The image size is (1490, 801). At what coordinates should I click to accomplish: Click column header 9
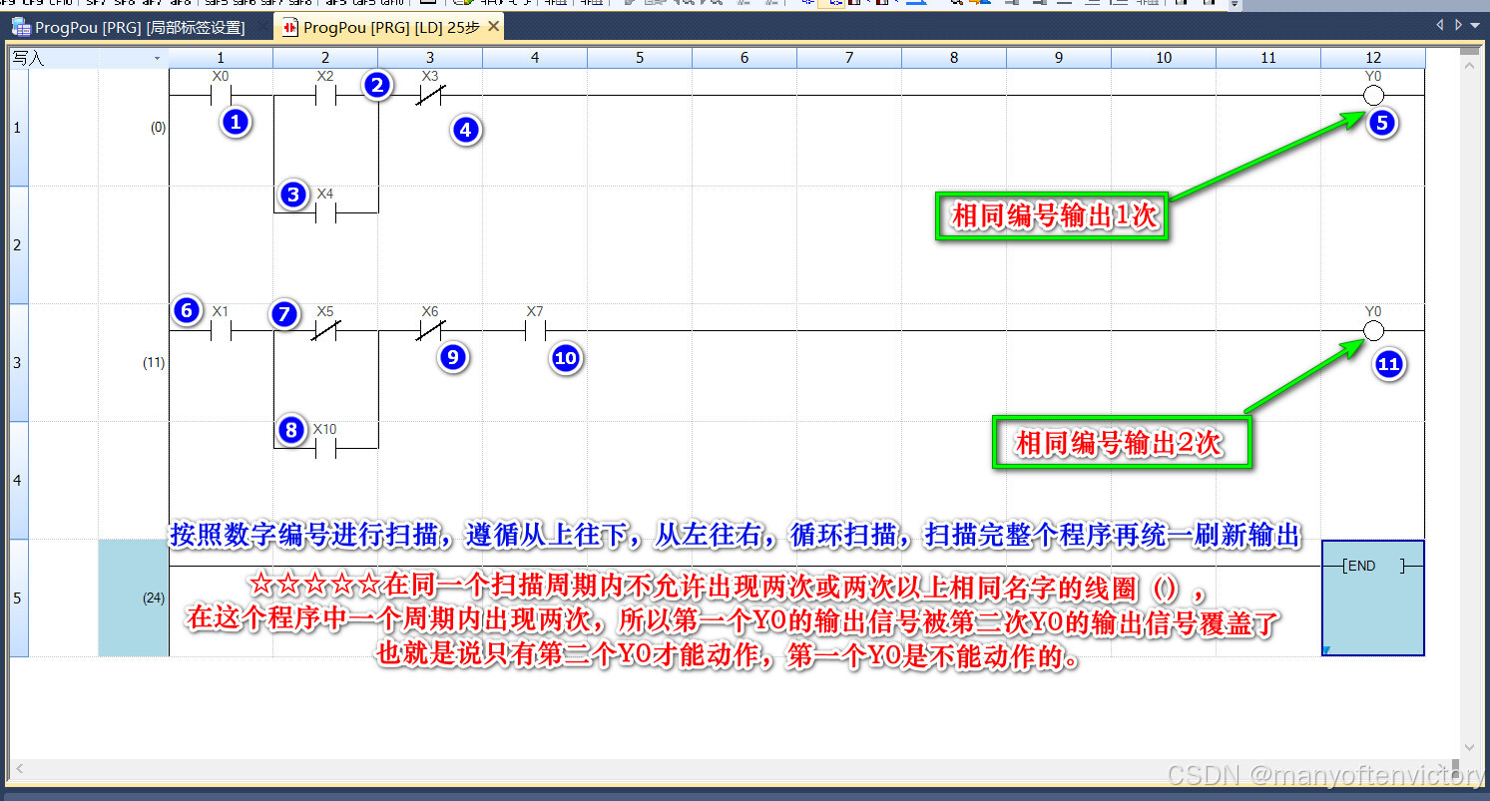[1059, 58]
